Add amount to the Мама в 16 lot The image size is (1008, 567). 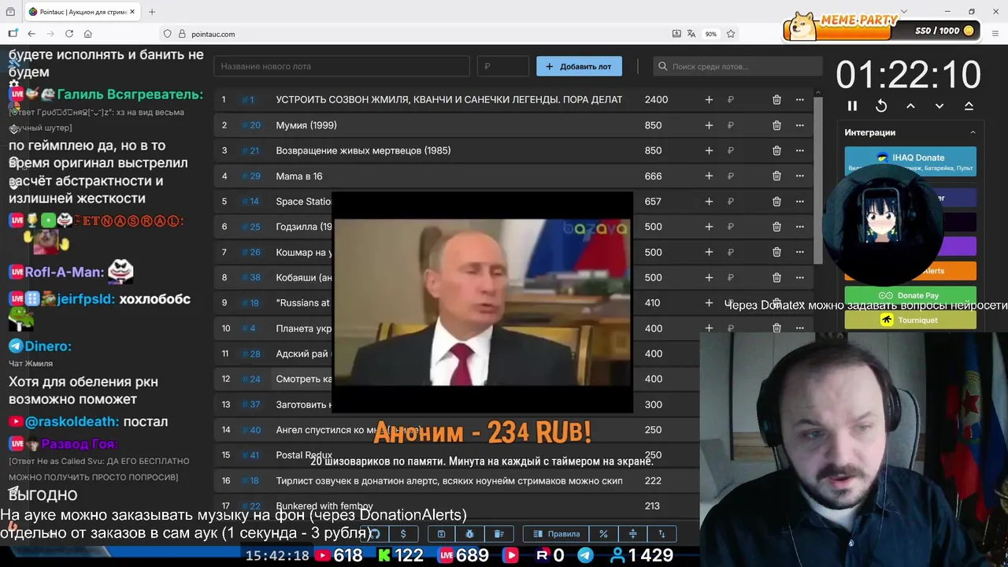[709, 176]
